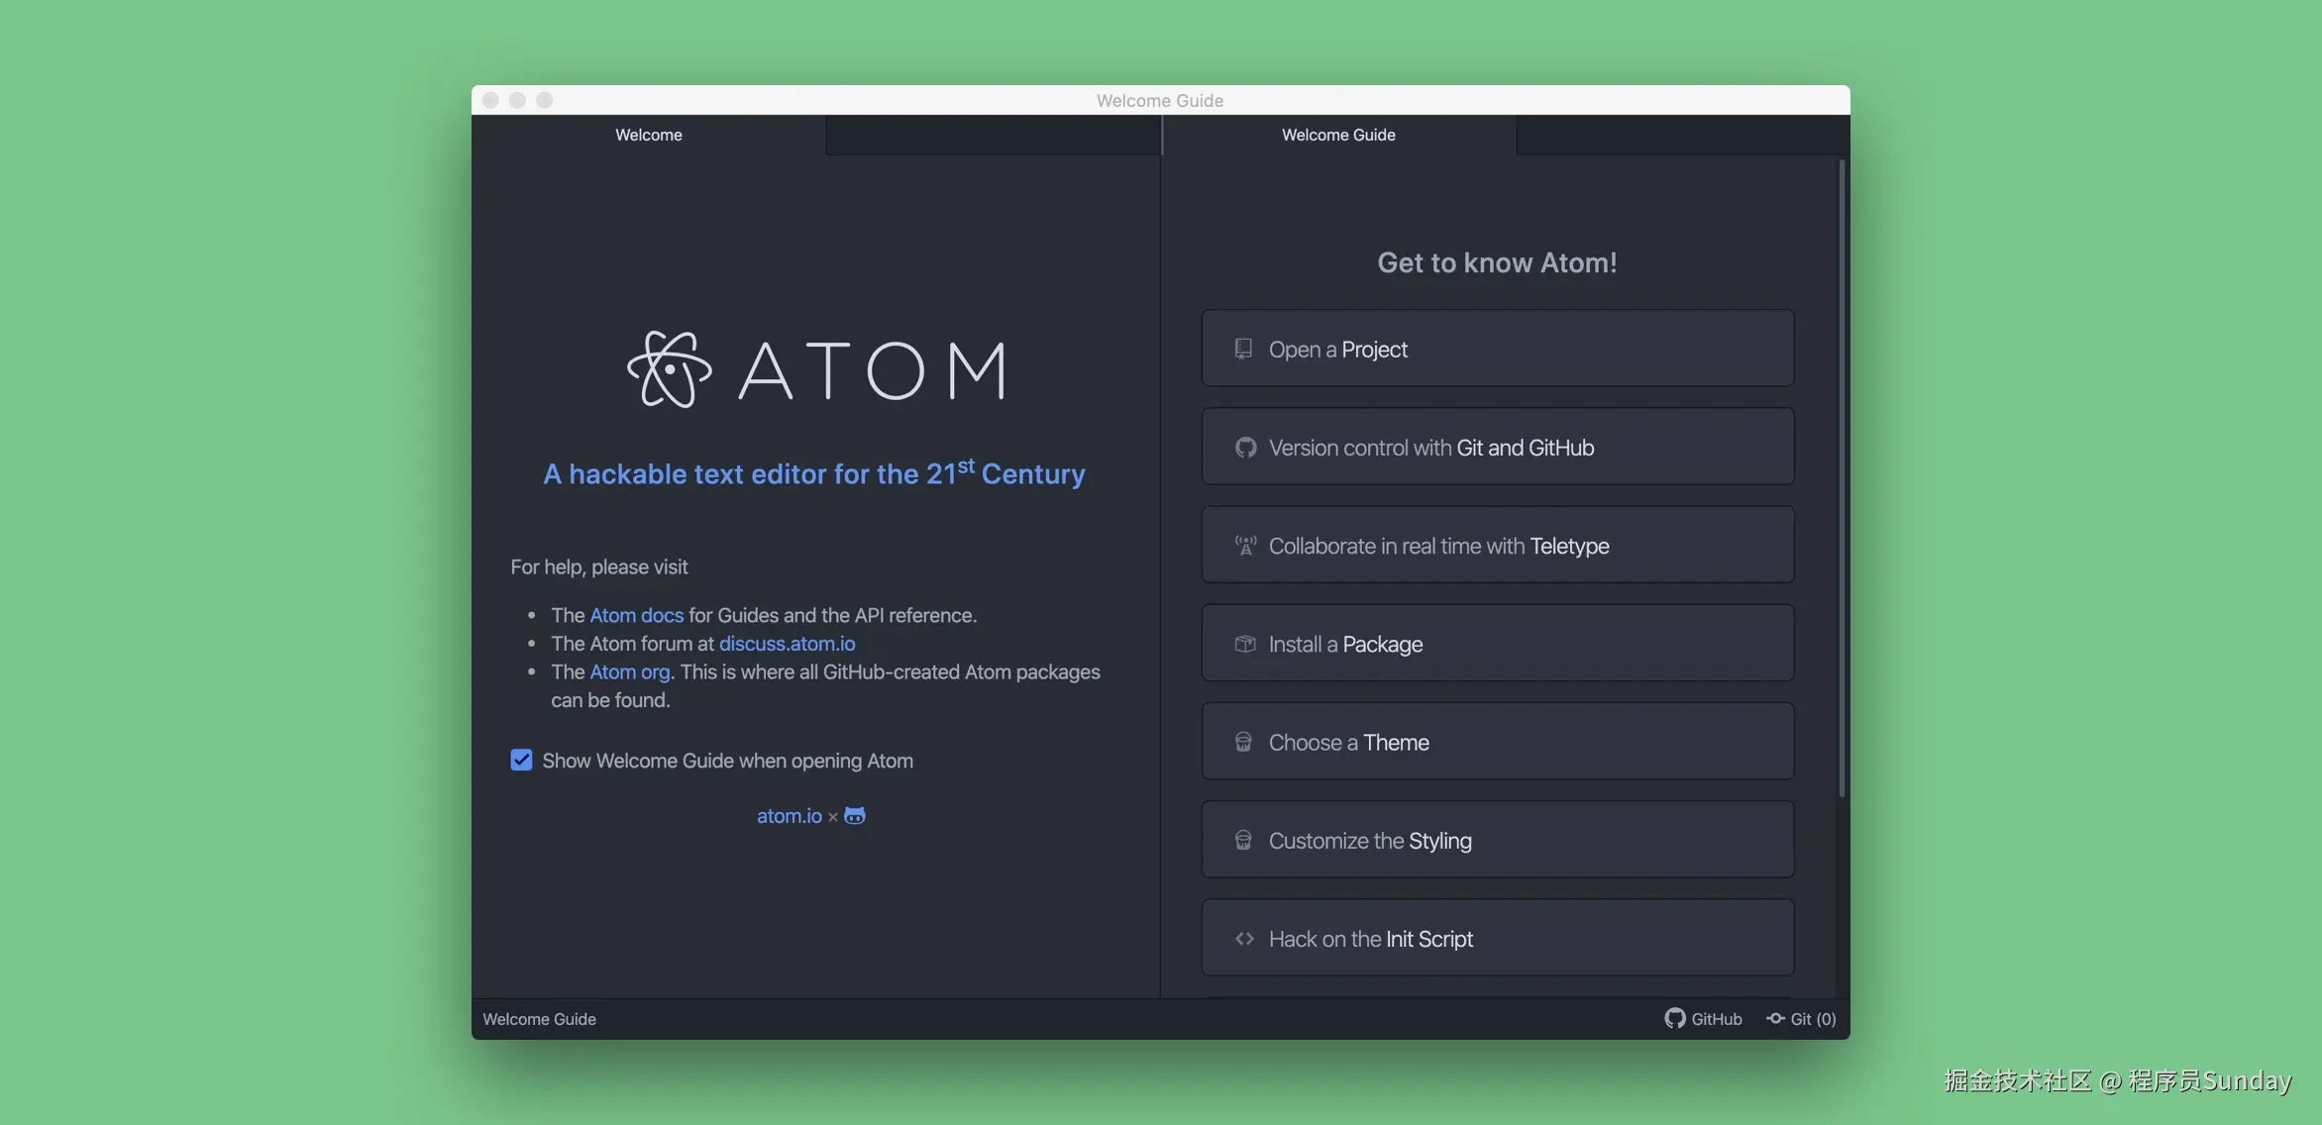This screenshot has height=1125, width=2322.
Task: Click the paint bucket icon beside Choose a Theme
Action: click(1243, 742)
